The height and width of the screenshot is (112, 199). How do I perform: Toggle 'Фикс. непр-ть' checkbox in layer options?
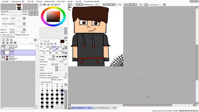[2, 35]
